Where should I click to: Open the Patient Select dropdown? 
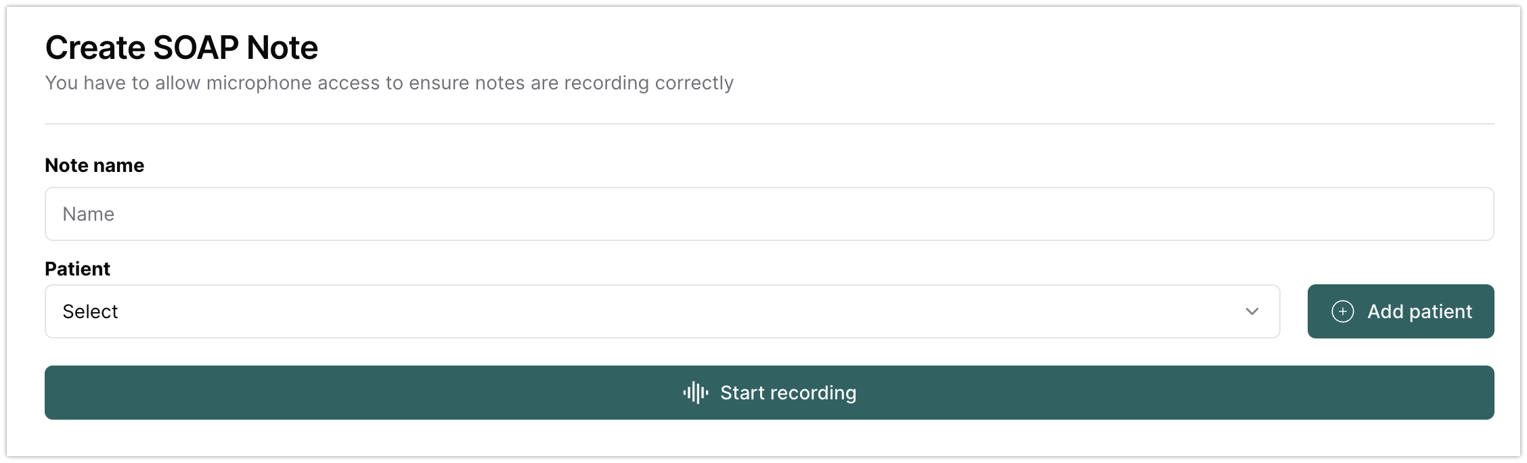(662, 311)
